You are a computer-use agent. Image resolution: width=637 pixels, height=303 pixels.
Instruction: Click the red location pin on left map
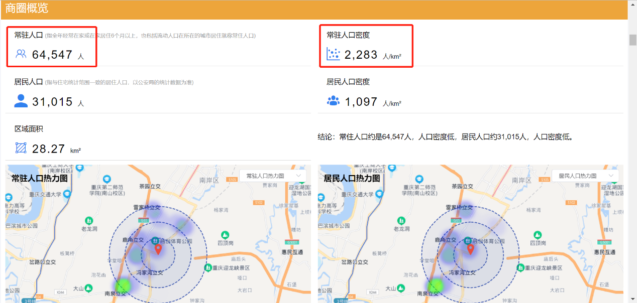pos(158,249)
